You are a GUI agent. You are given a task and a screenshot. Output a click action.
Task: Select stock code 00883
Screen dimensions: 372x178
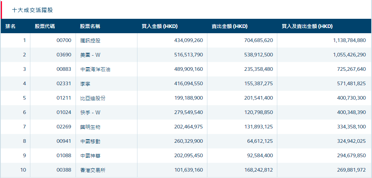[x=64, y=69]
